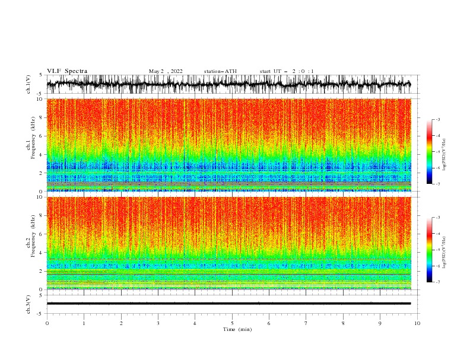The width and height of the screenshot is (470, 363).
Task: Click the ch.3 flat voltage trace
Action: tap(228, 304)
